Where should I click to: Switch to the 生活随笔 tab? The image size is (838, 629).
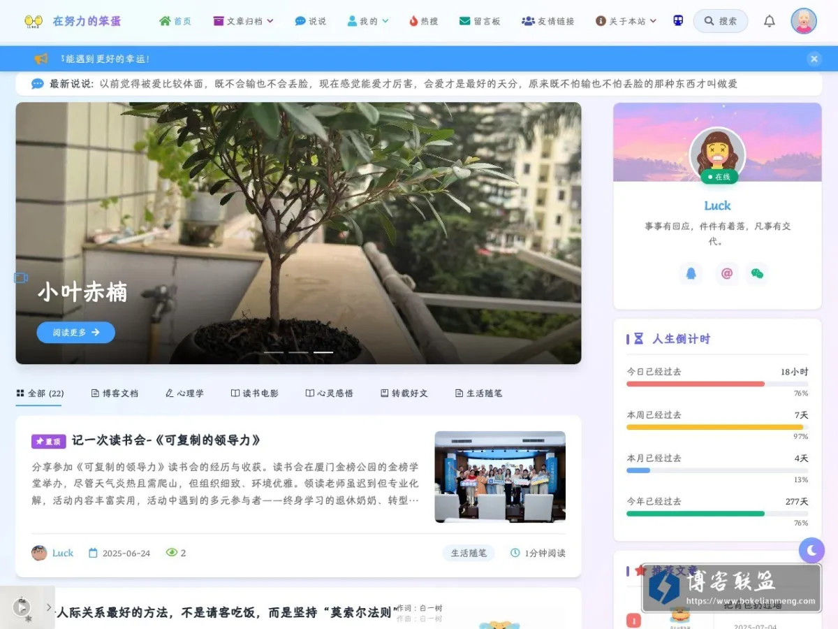point(478,393)
